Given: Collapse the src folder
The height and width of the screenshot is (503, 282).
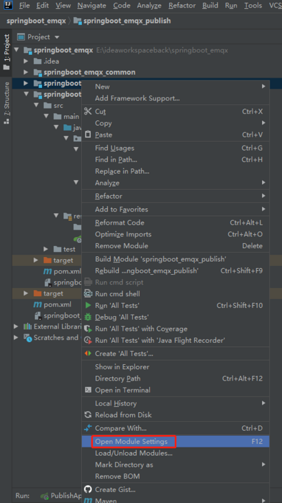Looking at the screenshot, I should click(x=36, y=105).
